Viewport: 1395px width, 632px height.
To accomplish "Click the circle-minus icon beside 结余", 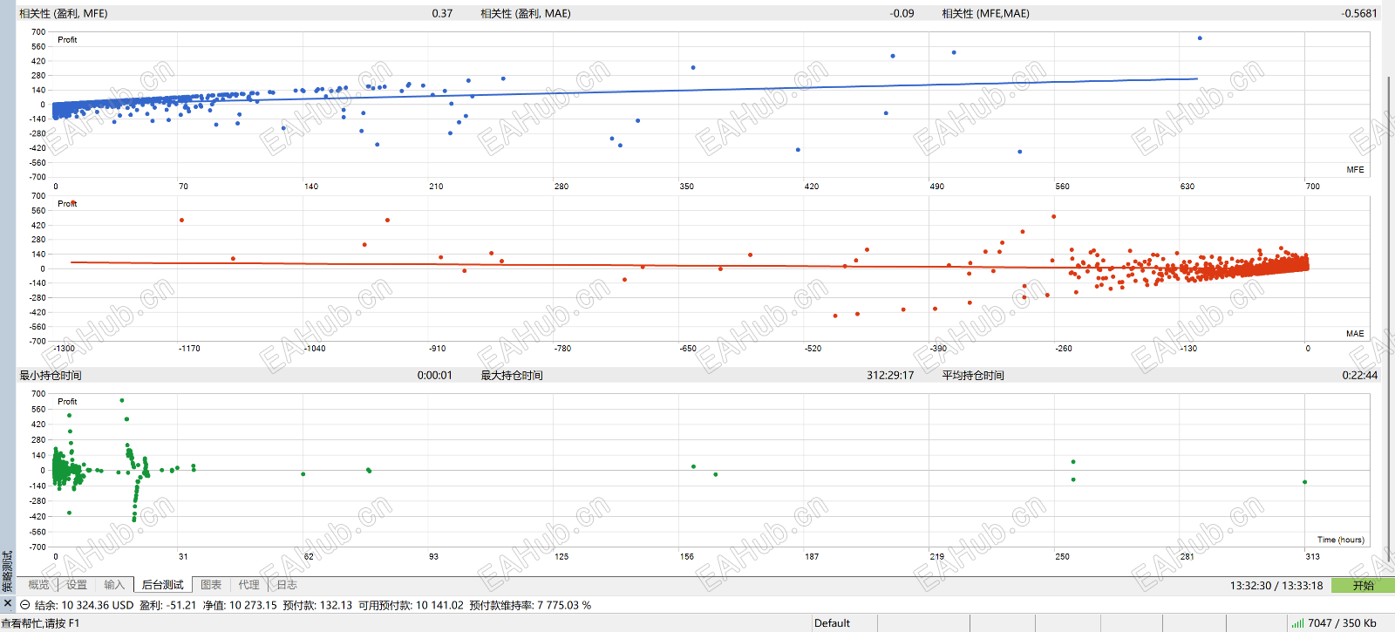I will [x=25, y=605].
